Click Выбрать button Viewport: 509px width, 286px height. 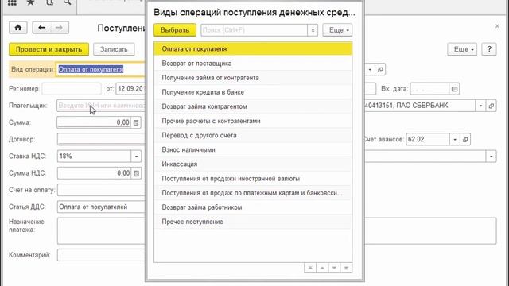click(x=175, y=30)
